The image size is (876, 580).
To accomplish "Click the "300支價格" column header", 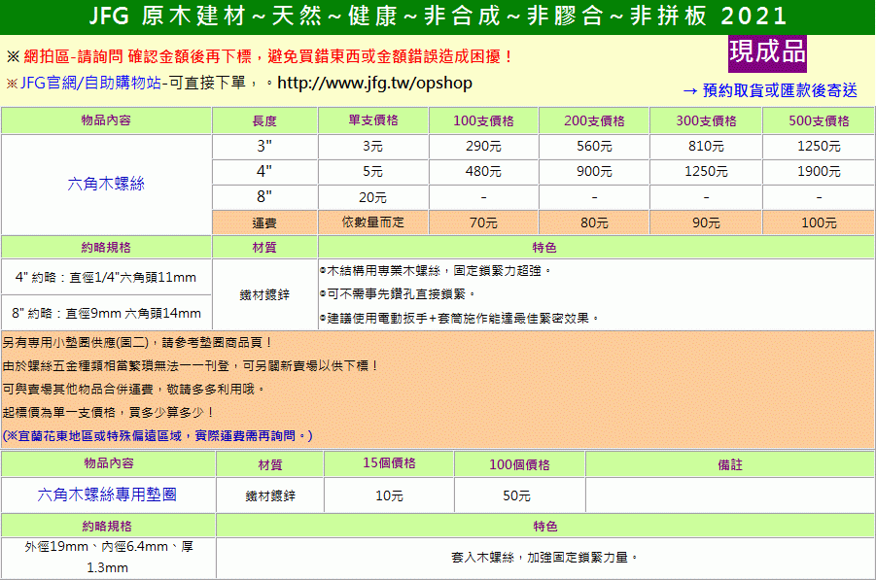I will 706,120.
